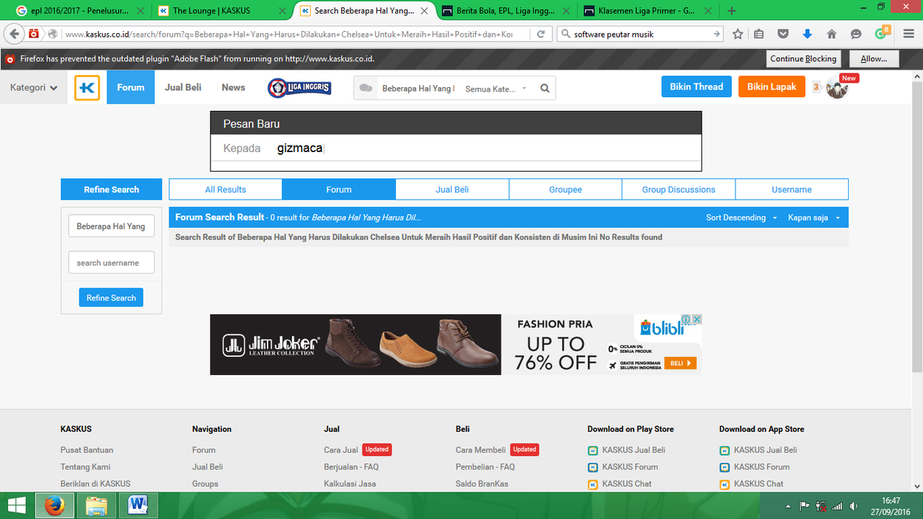Open News in the top navigation
The height and width of the screenshot is (519, 923).
point(234,87)
